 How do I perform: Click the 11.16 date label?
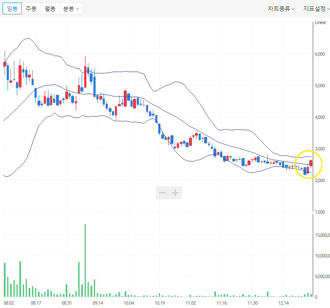coord(221,303)
